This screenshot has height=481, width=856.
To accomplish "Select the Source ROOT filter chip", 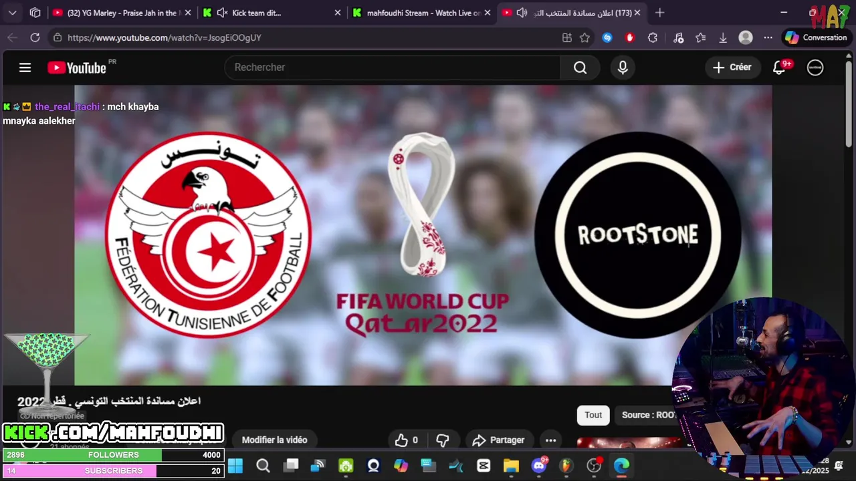I will (648, 415).
